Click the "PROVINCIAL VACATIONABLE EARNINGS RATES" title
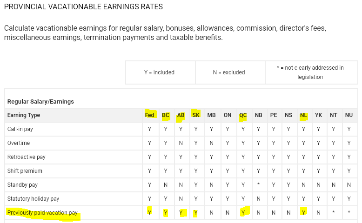Image resolution: width=362 pixels, height=223 pixels. coord(83,7)
